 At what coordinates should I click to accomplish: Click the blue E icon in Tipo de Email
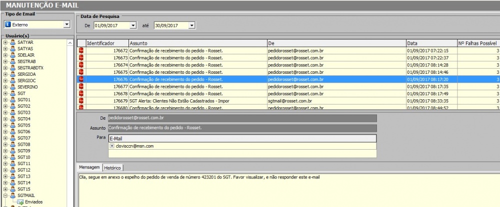(7, 24)
